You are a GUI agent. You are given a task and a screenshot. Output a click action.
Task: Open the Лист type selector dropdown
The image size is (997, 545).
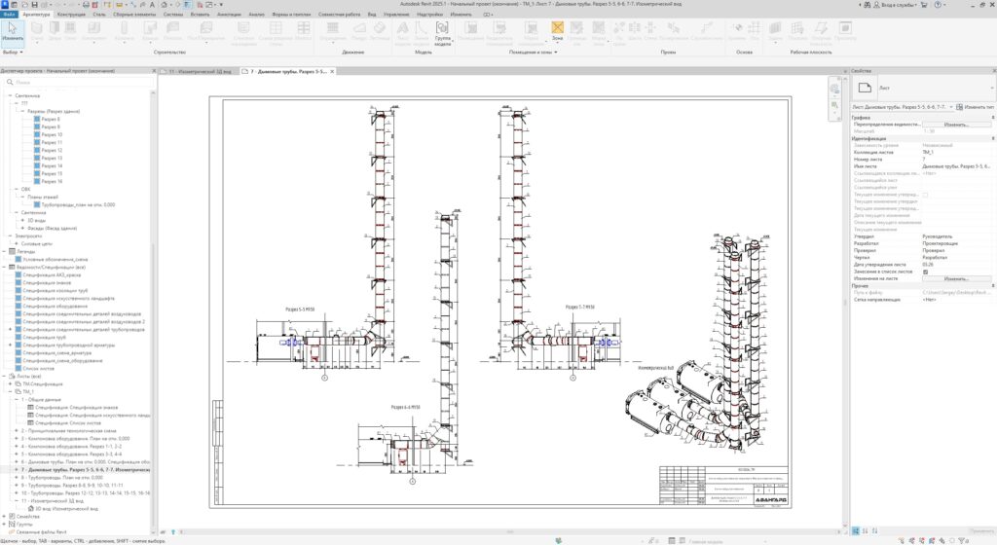pos(991,88)
